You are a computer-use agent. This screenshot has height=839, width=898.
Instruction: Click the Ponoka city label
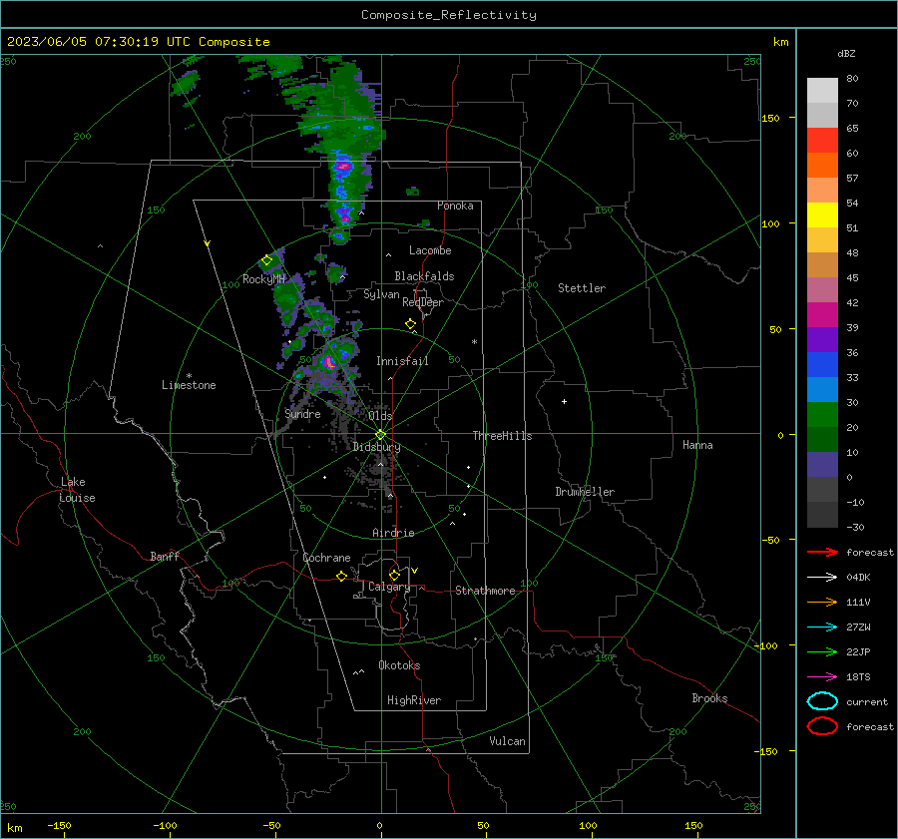click(455, 206)
